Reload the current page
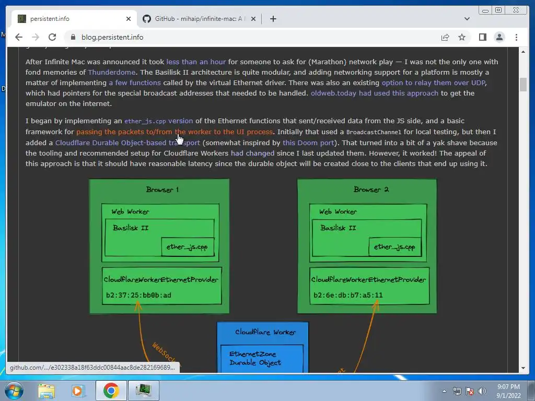Viewport: 535px width, 401px height. [x=52, y=37]
